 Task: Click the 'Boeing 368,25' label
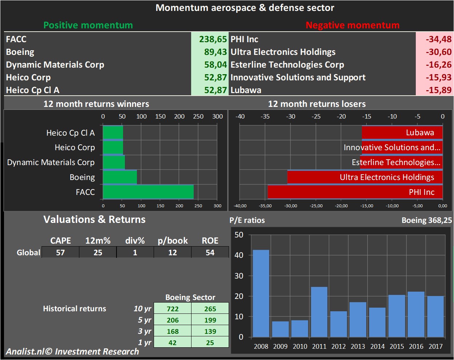(427, 220)
